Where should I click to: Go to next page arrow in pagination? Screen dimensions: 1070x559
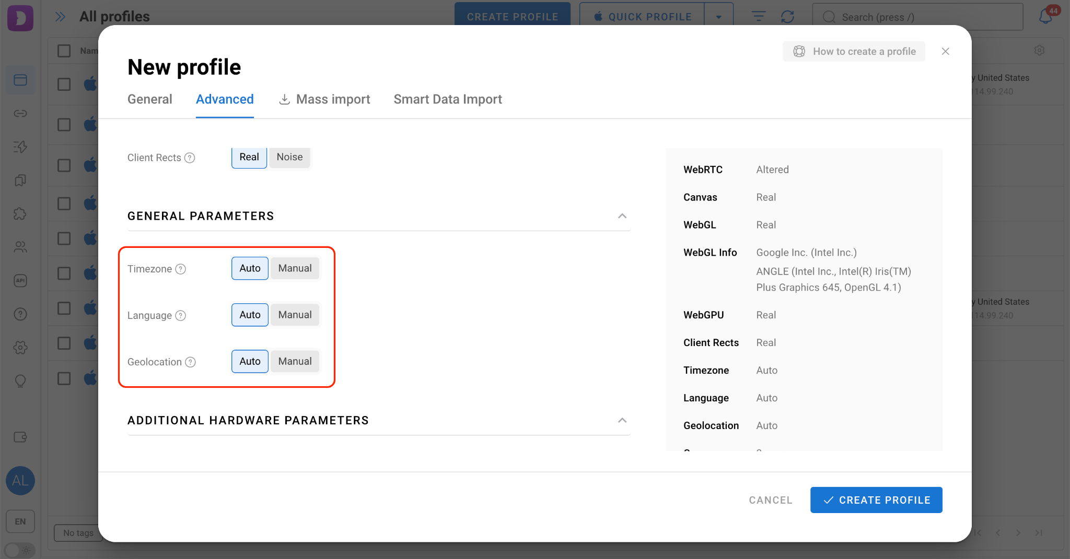click(x=1018, y=532)
